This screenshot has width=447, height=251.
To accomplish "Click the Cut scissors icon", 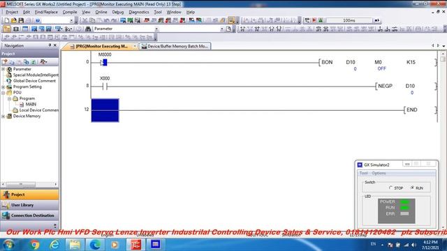I will pos(85,20).
